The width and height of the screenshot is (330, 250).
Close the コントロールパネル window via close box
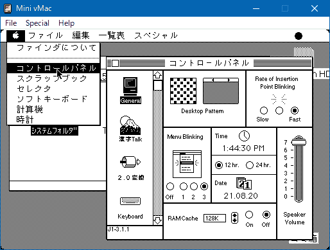pos(115,63)
